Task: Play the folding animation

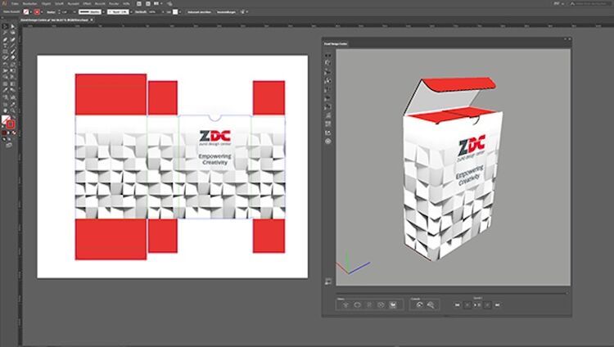Action: click(477, 304)
